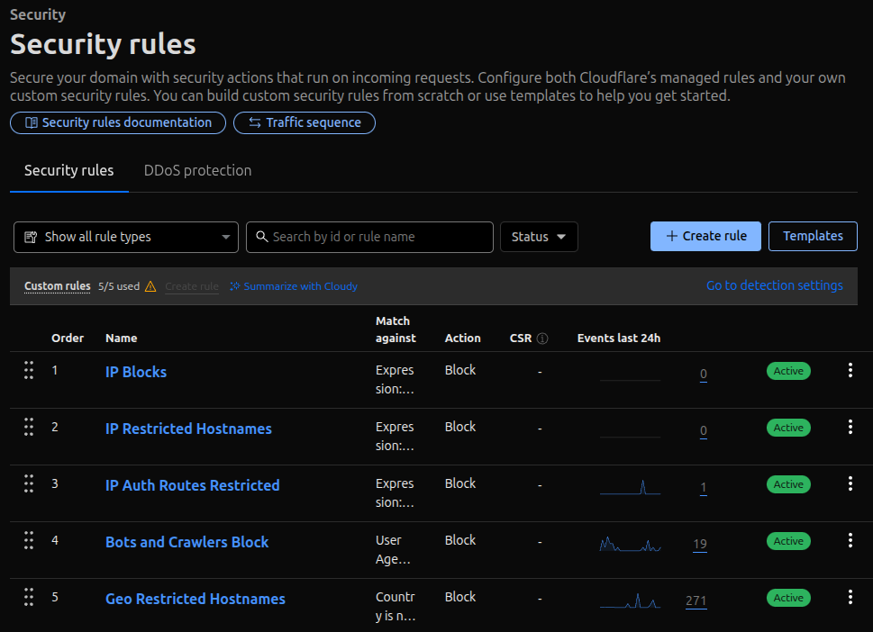Open three-dot menu for IP Blocks rule
Screen dimensions: 873x632
[850, 371]
